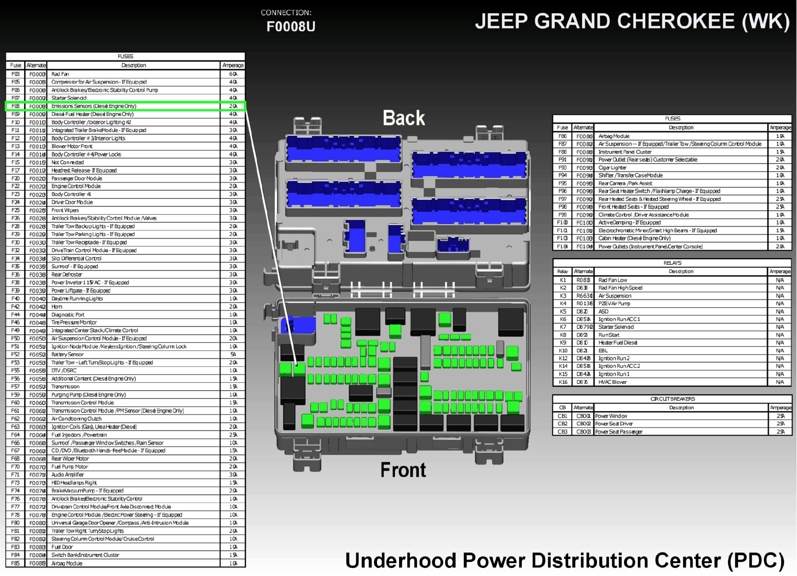The width and height of the screenshot is (797, 576).
Task: Select "Instrument Panel Cluster" in the F88 row
Action: [625, 152]
